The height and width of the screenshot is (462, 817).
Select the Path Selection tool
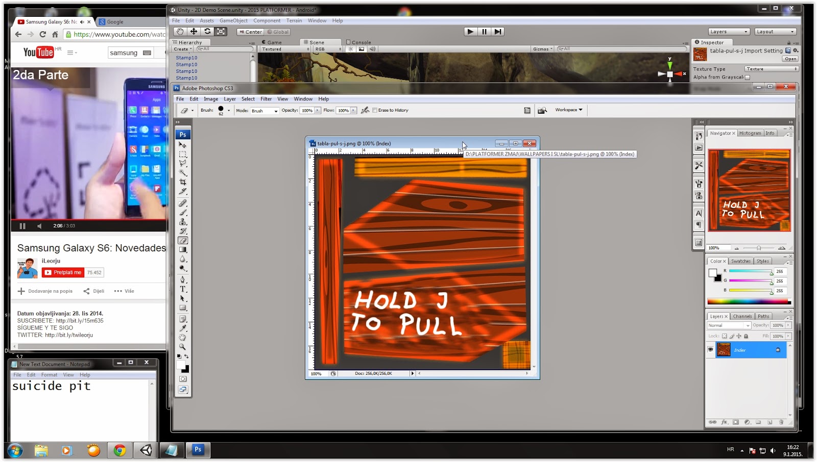tap(183, 298)
